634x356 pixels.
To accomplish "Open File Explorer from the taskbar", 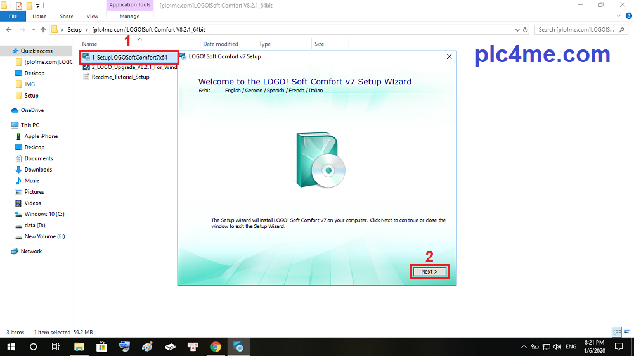I will point(79,346).
